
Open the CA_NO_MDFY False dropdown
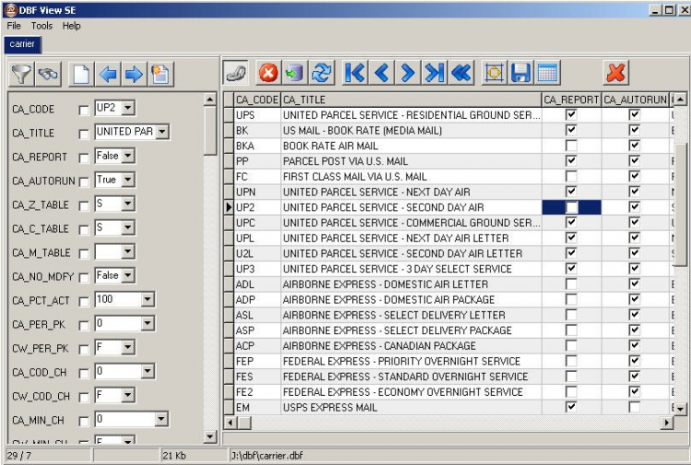[128, 275]
